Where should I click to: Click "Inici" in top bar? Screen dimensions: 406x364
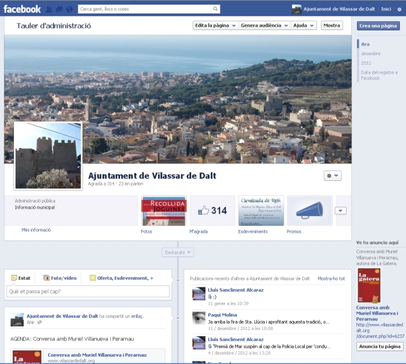386,9
